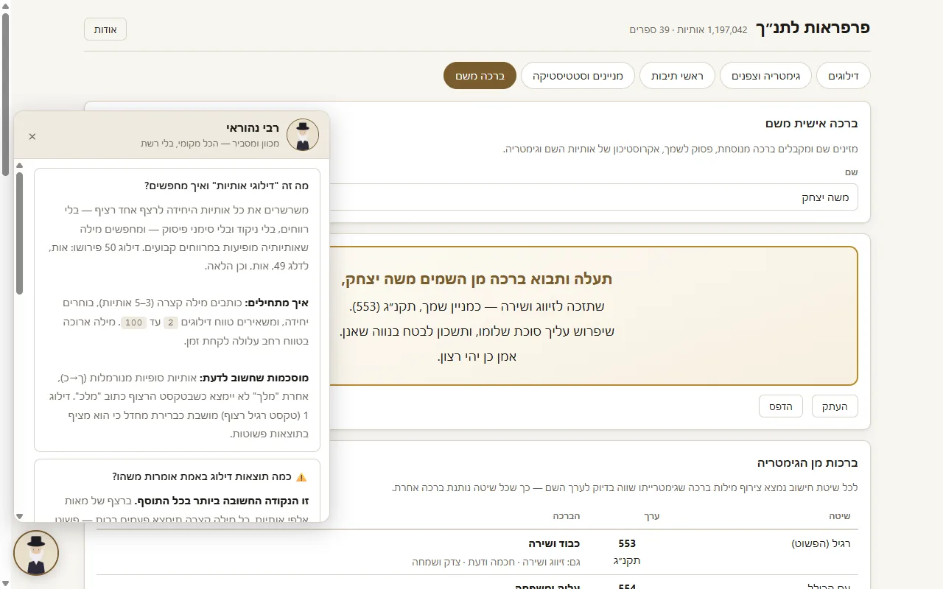This screenshot has width=943, height=589.
Task: Click the page scrollbar on the left edge
Action: tap(5, 94)
